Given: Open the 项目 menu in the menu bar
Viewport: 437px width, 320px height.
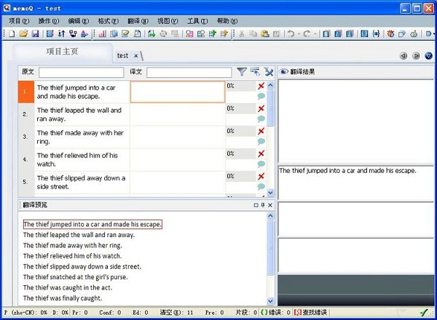Looking at the screenshot, I should click(x=19, y=21).
